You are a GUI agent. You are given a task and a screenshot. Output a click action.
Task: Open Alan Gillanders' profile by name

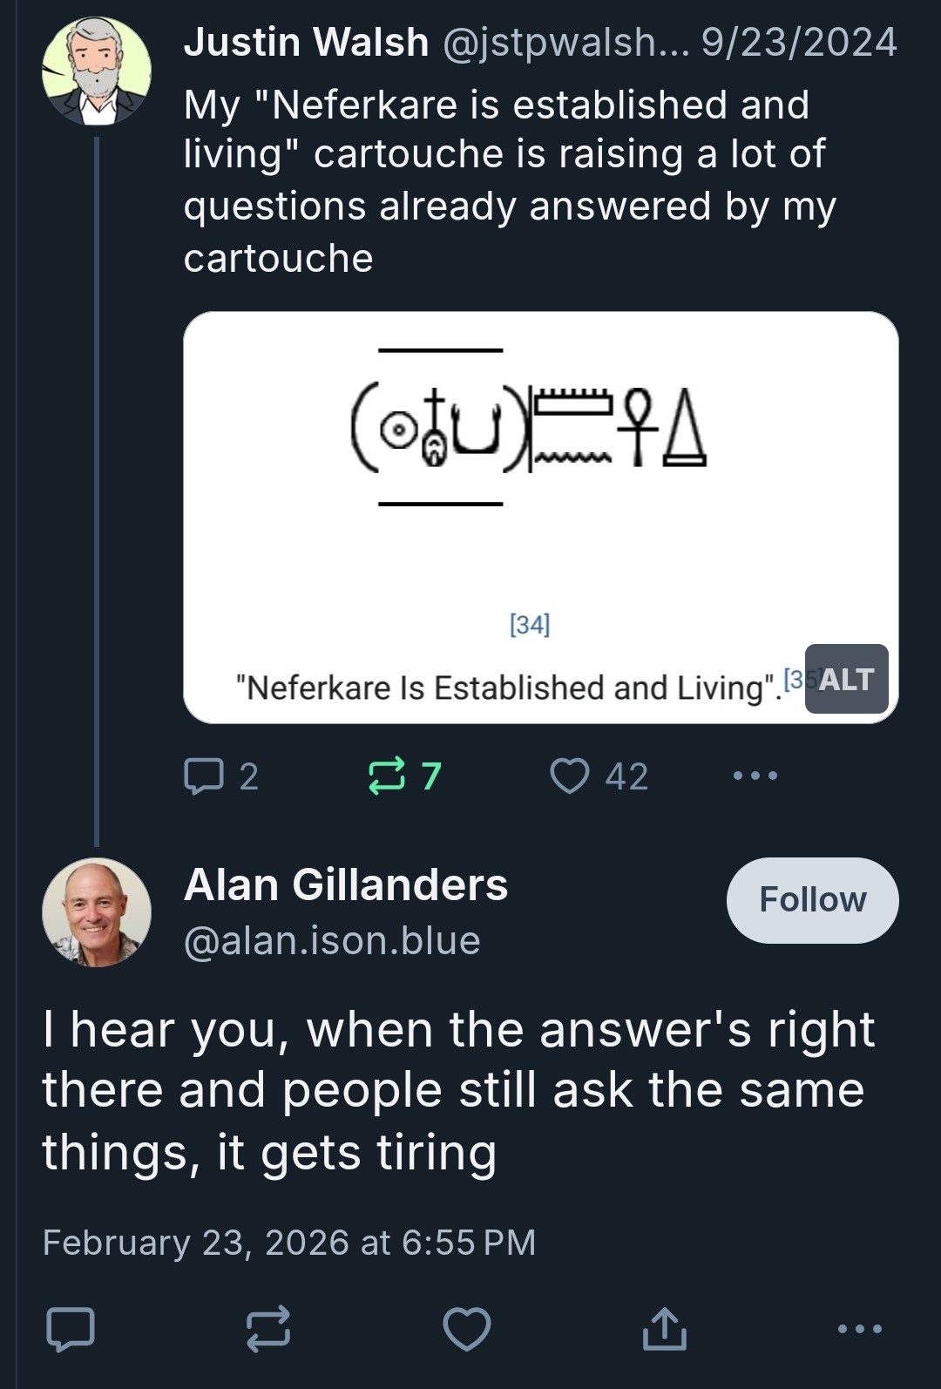coord(346,884)
